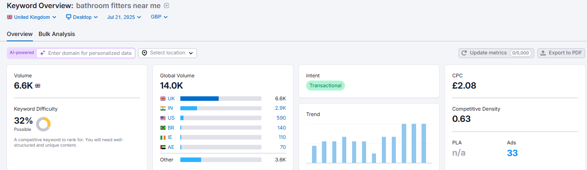Click the sparkle icon in domain field
Image resolution: width=587 pixels, height=170 pixels.
(42, 53)
